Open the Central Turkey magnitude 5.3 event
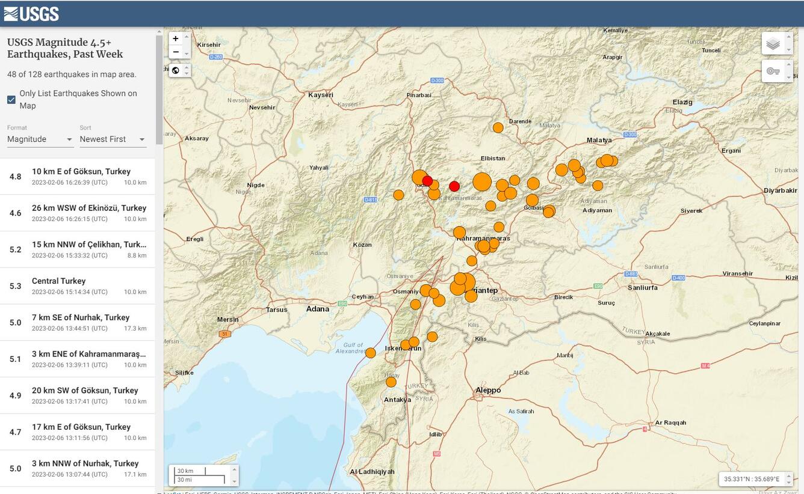The image size is (804, 494). 78,285
